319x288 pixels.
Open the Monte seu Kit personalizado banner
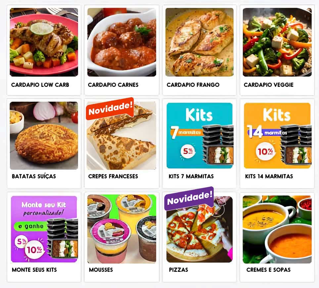[44, 229]
